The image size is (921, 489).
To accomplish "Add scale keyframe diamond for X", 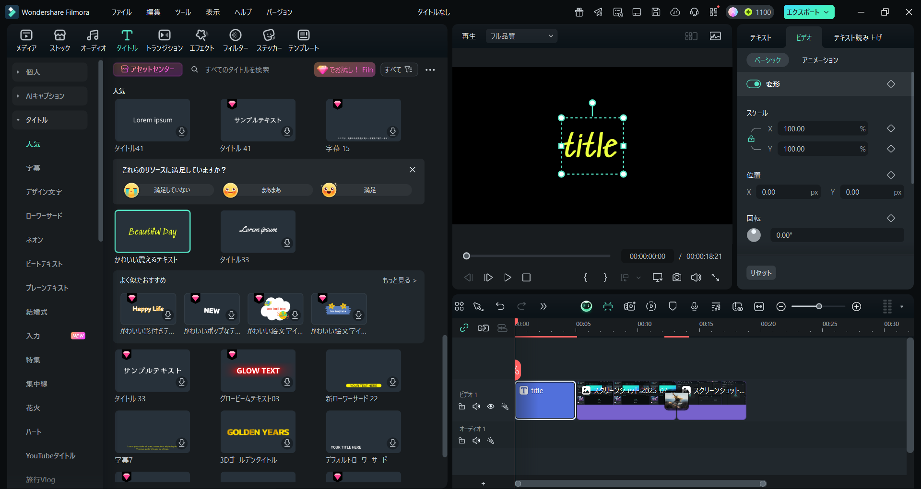I will [891, 128].
